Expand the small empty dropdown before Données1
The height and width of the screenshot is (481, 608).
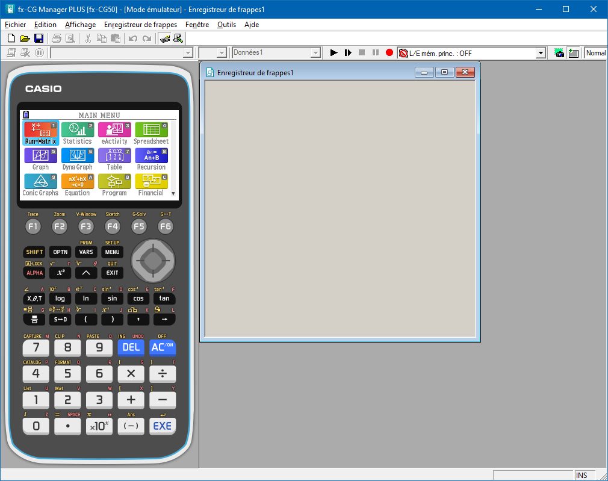pos(222,53)
